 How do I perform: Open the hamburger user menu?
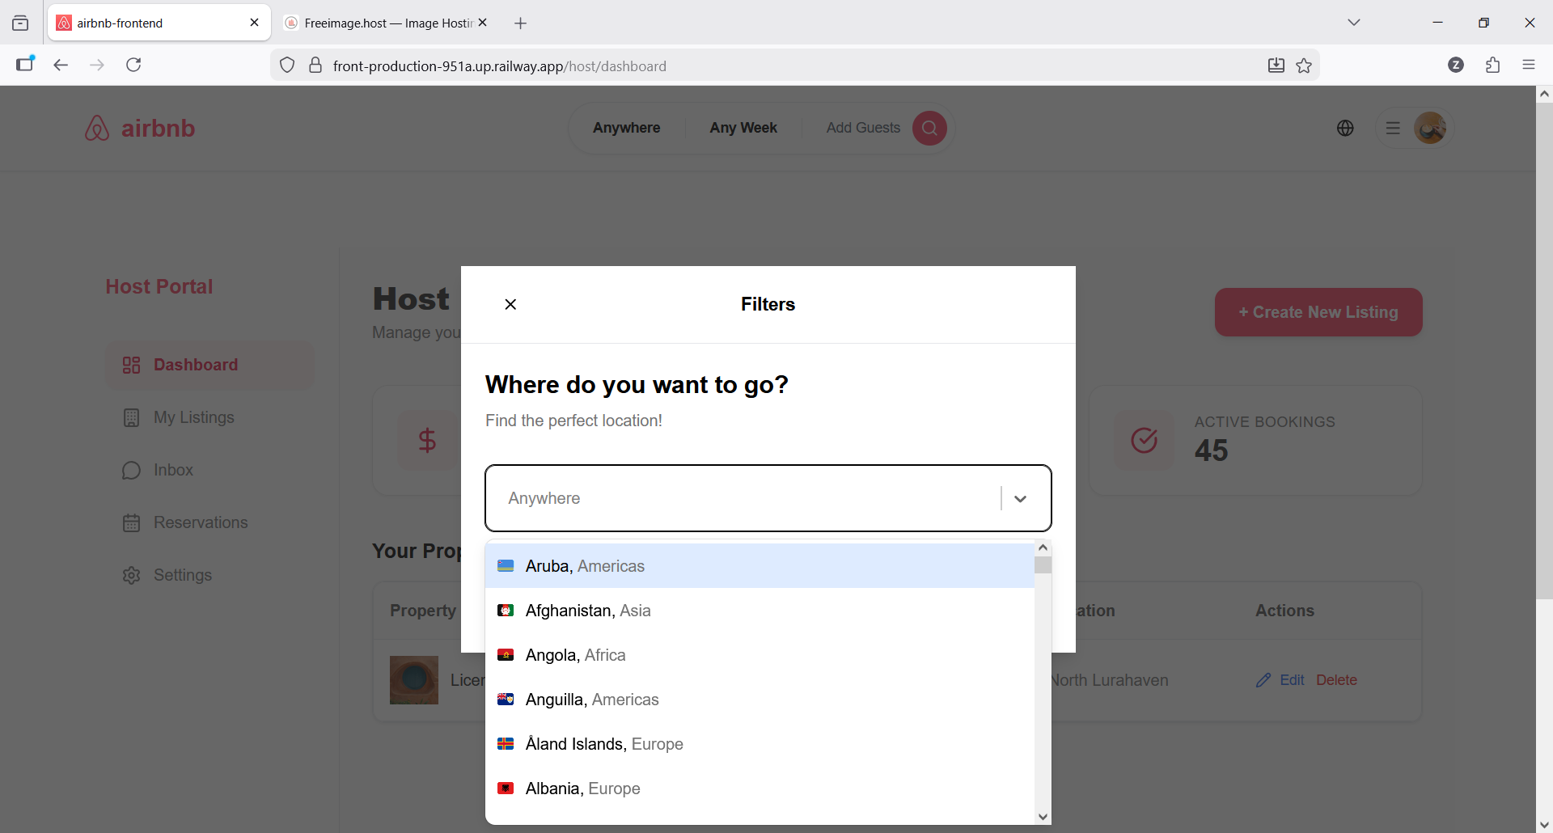point(1393,128)
